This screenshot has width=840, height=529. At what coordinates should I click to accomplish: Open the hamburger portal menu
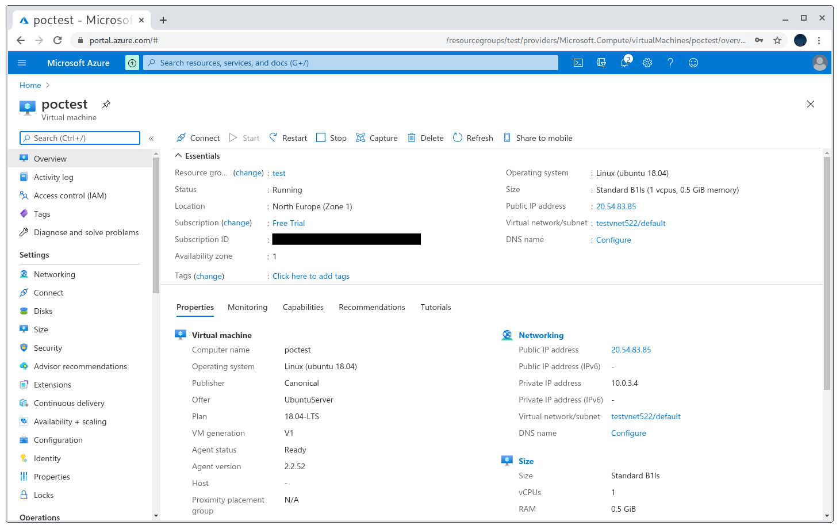point(22,63)
